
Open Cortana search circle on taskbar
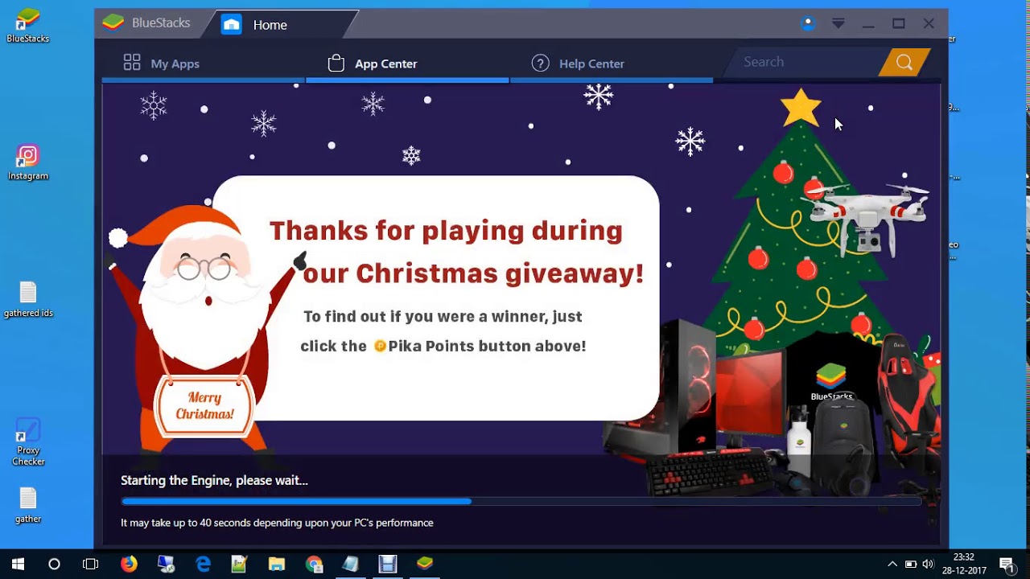[x=54, y=564]
